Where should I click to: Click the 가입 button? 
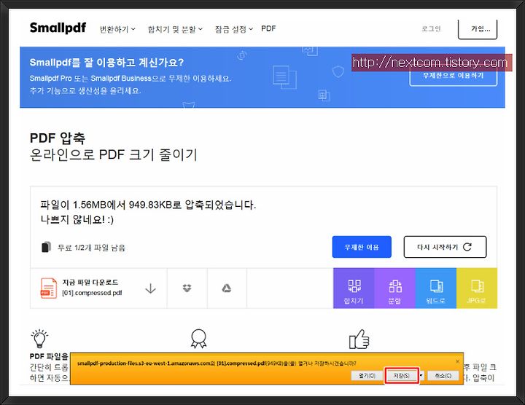click(x=478, y=28)
